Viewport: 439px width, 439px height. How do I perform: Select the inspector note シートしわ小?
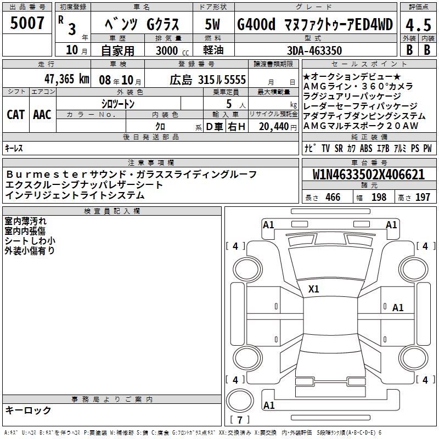[30, 241]
